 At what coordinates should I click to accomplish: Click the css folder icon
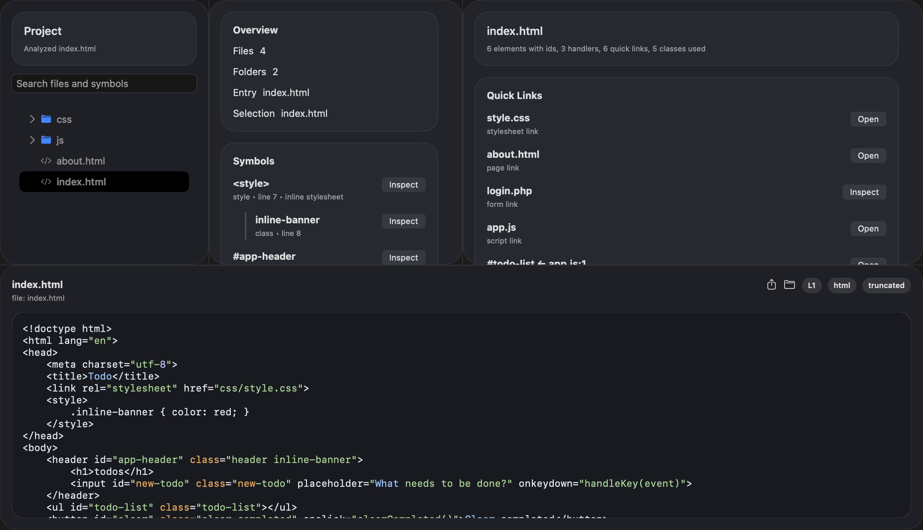click(x=46, y=119)
